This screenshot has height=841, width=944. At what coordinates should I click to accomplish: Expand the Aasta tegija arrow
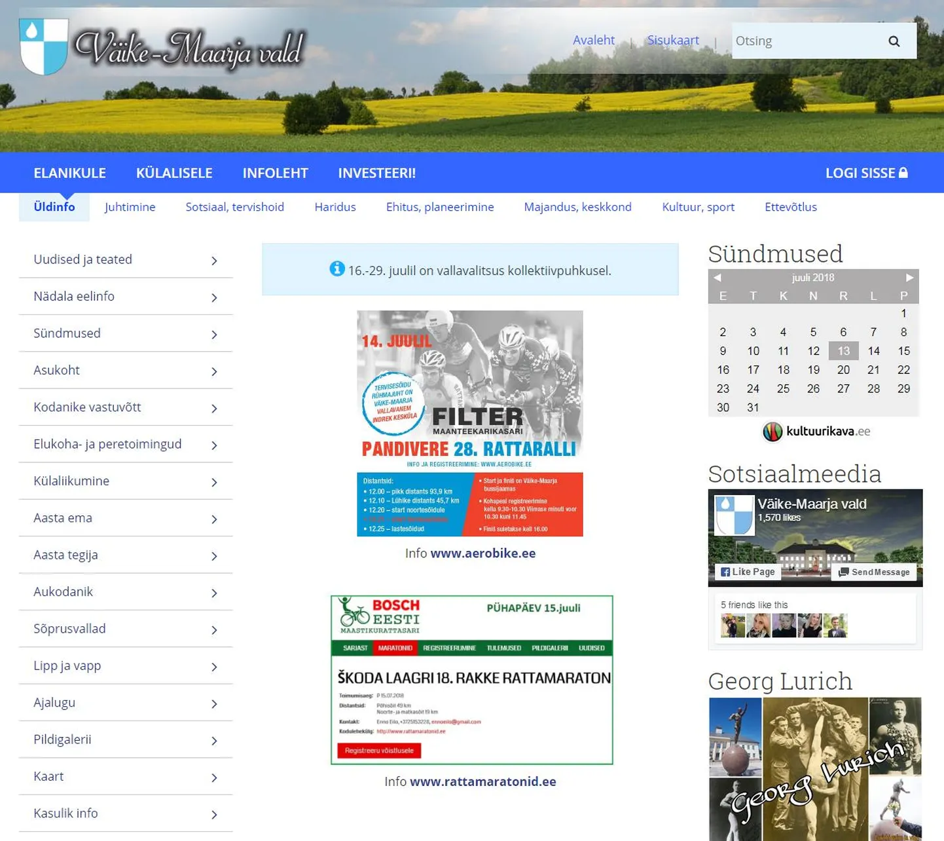pyautogui.click(x=214, y=556)
